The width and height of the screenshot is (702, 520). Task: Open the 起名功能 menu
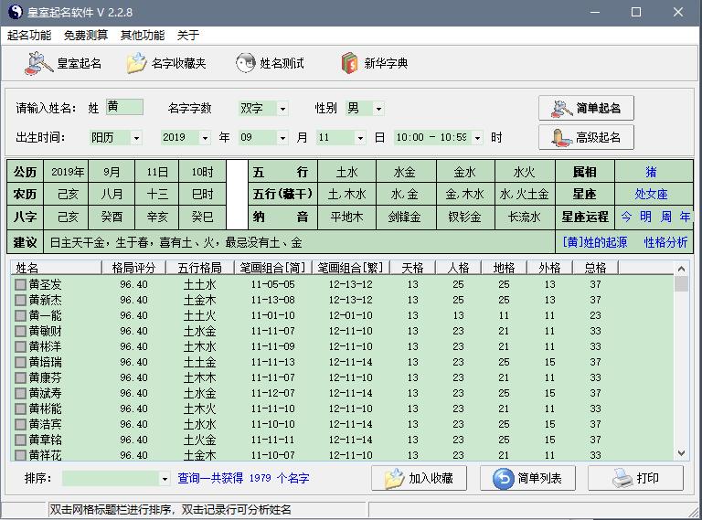29,36
